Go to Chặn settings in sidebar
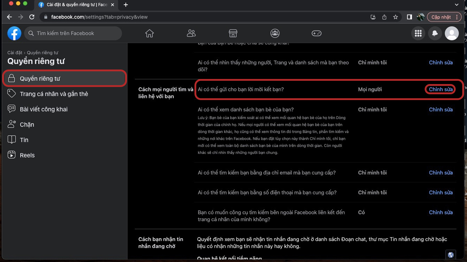The width and height of the screenshot is (467, 262). point(65,124)
